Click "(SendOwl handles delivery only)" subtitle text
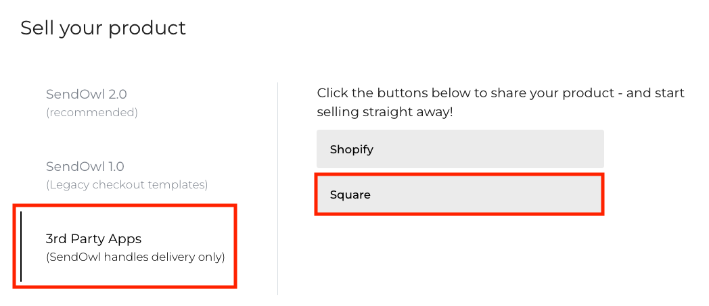The height and width of the screenshot is (306, 709). pos(135,257)
